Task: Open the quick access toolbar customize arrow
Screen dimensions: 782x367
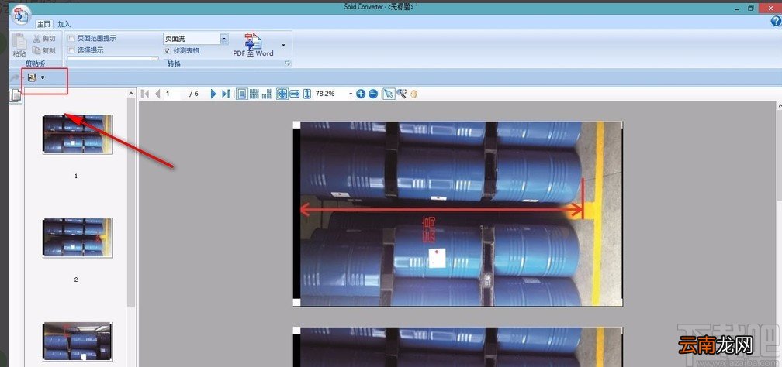Action: click(x=43, y=77)
